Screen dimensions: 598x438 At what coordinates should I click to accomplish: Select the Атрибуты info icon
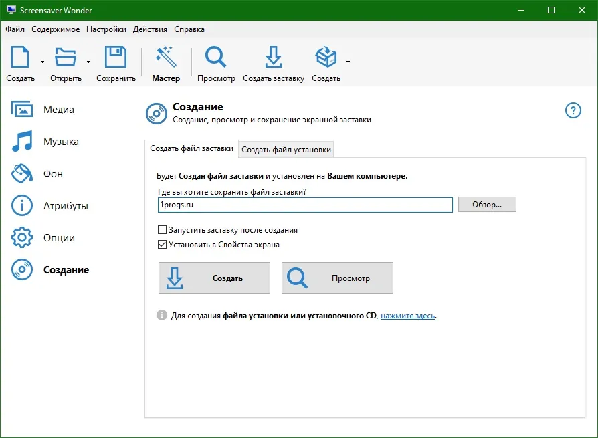(x=22, y=205)
